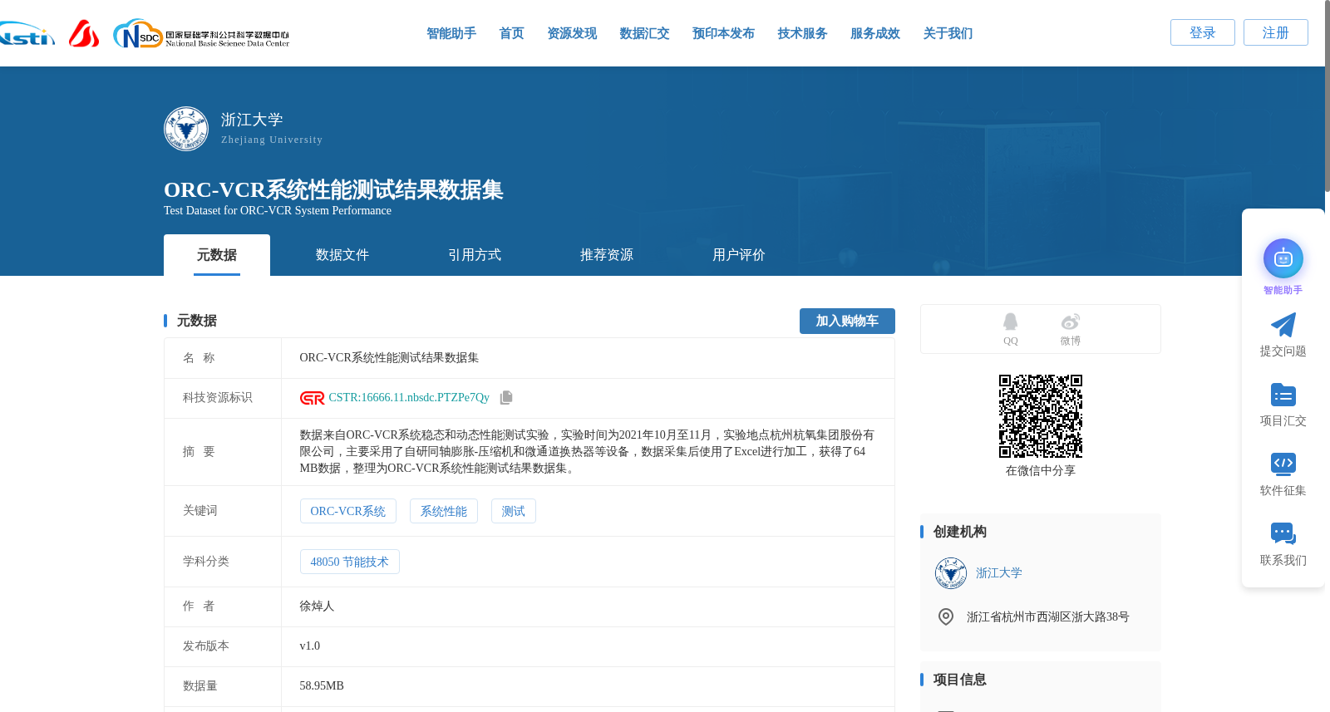Go to 首页 in the top navigation
The image size is (1330, 712).
[512, 33]
